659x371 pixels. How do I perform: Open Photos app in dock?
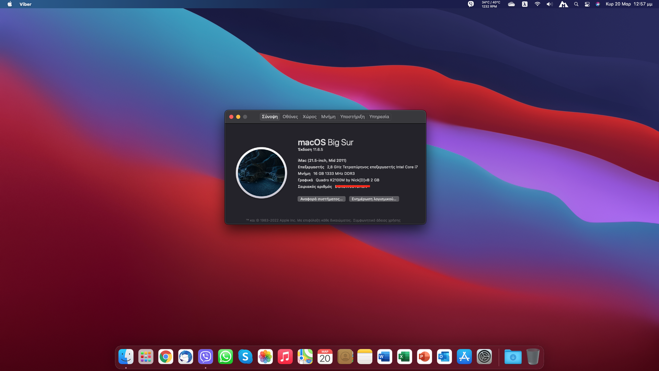tap(265, 357)
